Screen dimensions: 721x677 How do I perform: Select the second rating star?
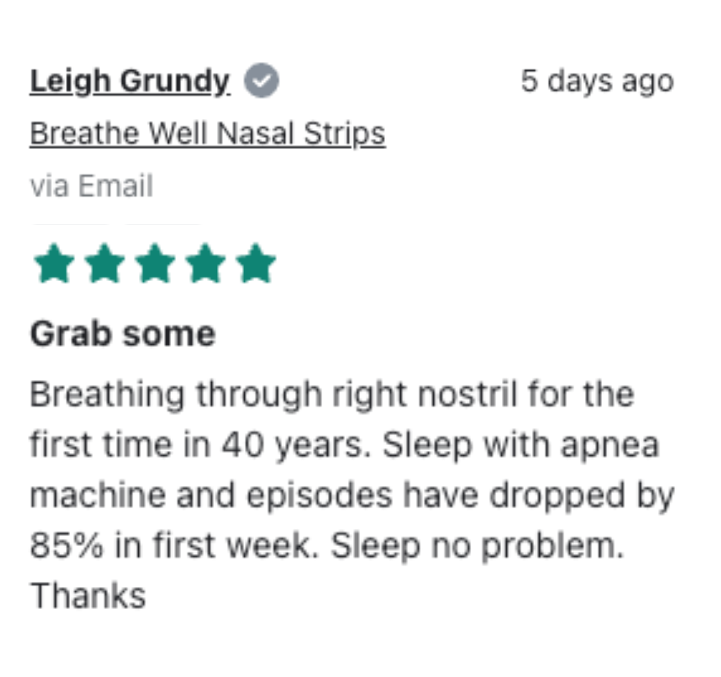pyautogui.click(x=105, y=264)
